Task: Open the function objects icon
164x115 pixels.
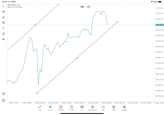Action: (x=4, y=28)
